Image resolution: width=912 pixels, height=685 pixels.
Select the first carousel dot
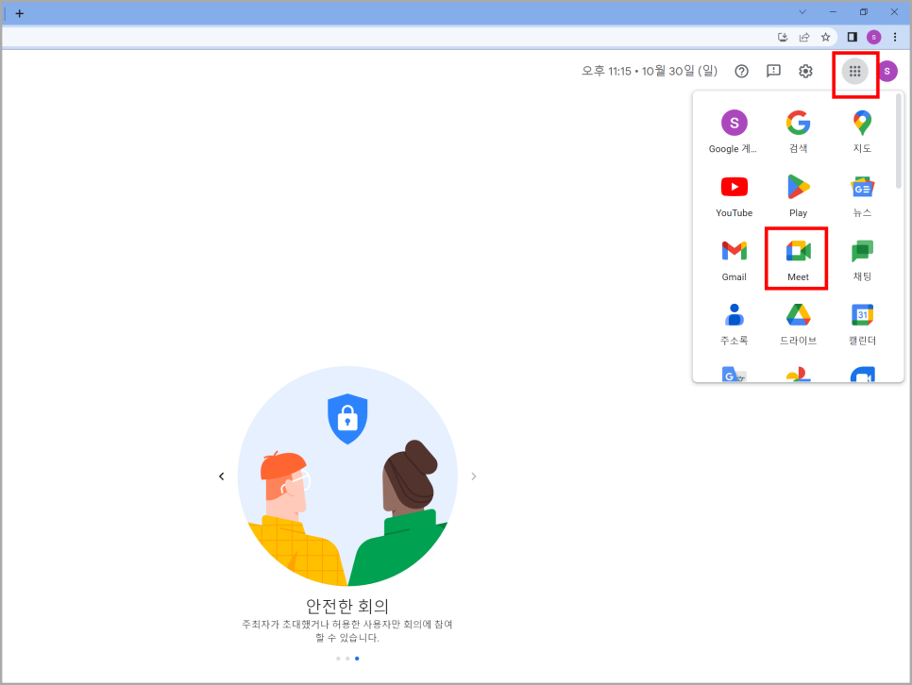tap(339, 659)
